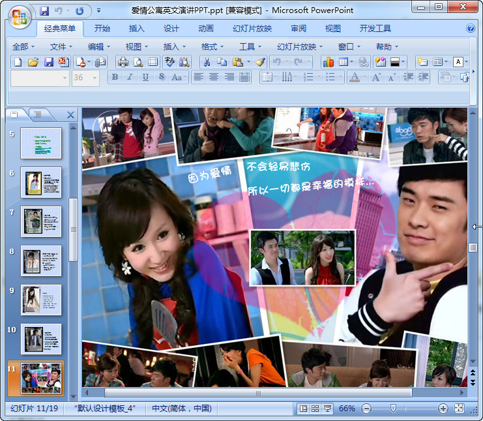483x421 pixels.
Task: Click the 中文(简体，中国) language status button
Action: [182, 409]
